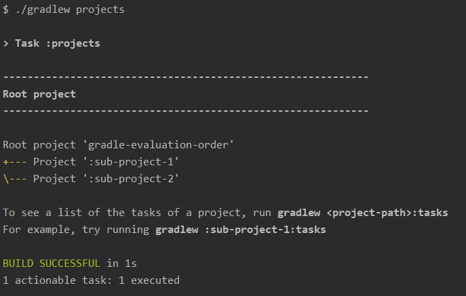Image resolution: width=466 pixels, height=296 pixels.
Task: Click the './gradlew projects' command text
Action: pos(67,10)
